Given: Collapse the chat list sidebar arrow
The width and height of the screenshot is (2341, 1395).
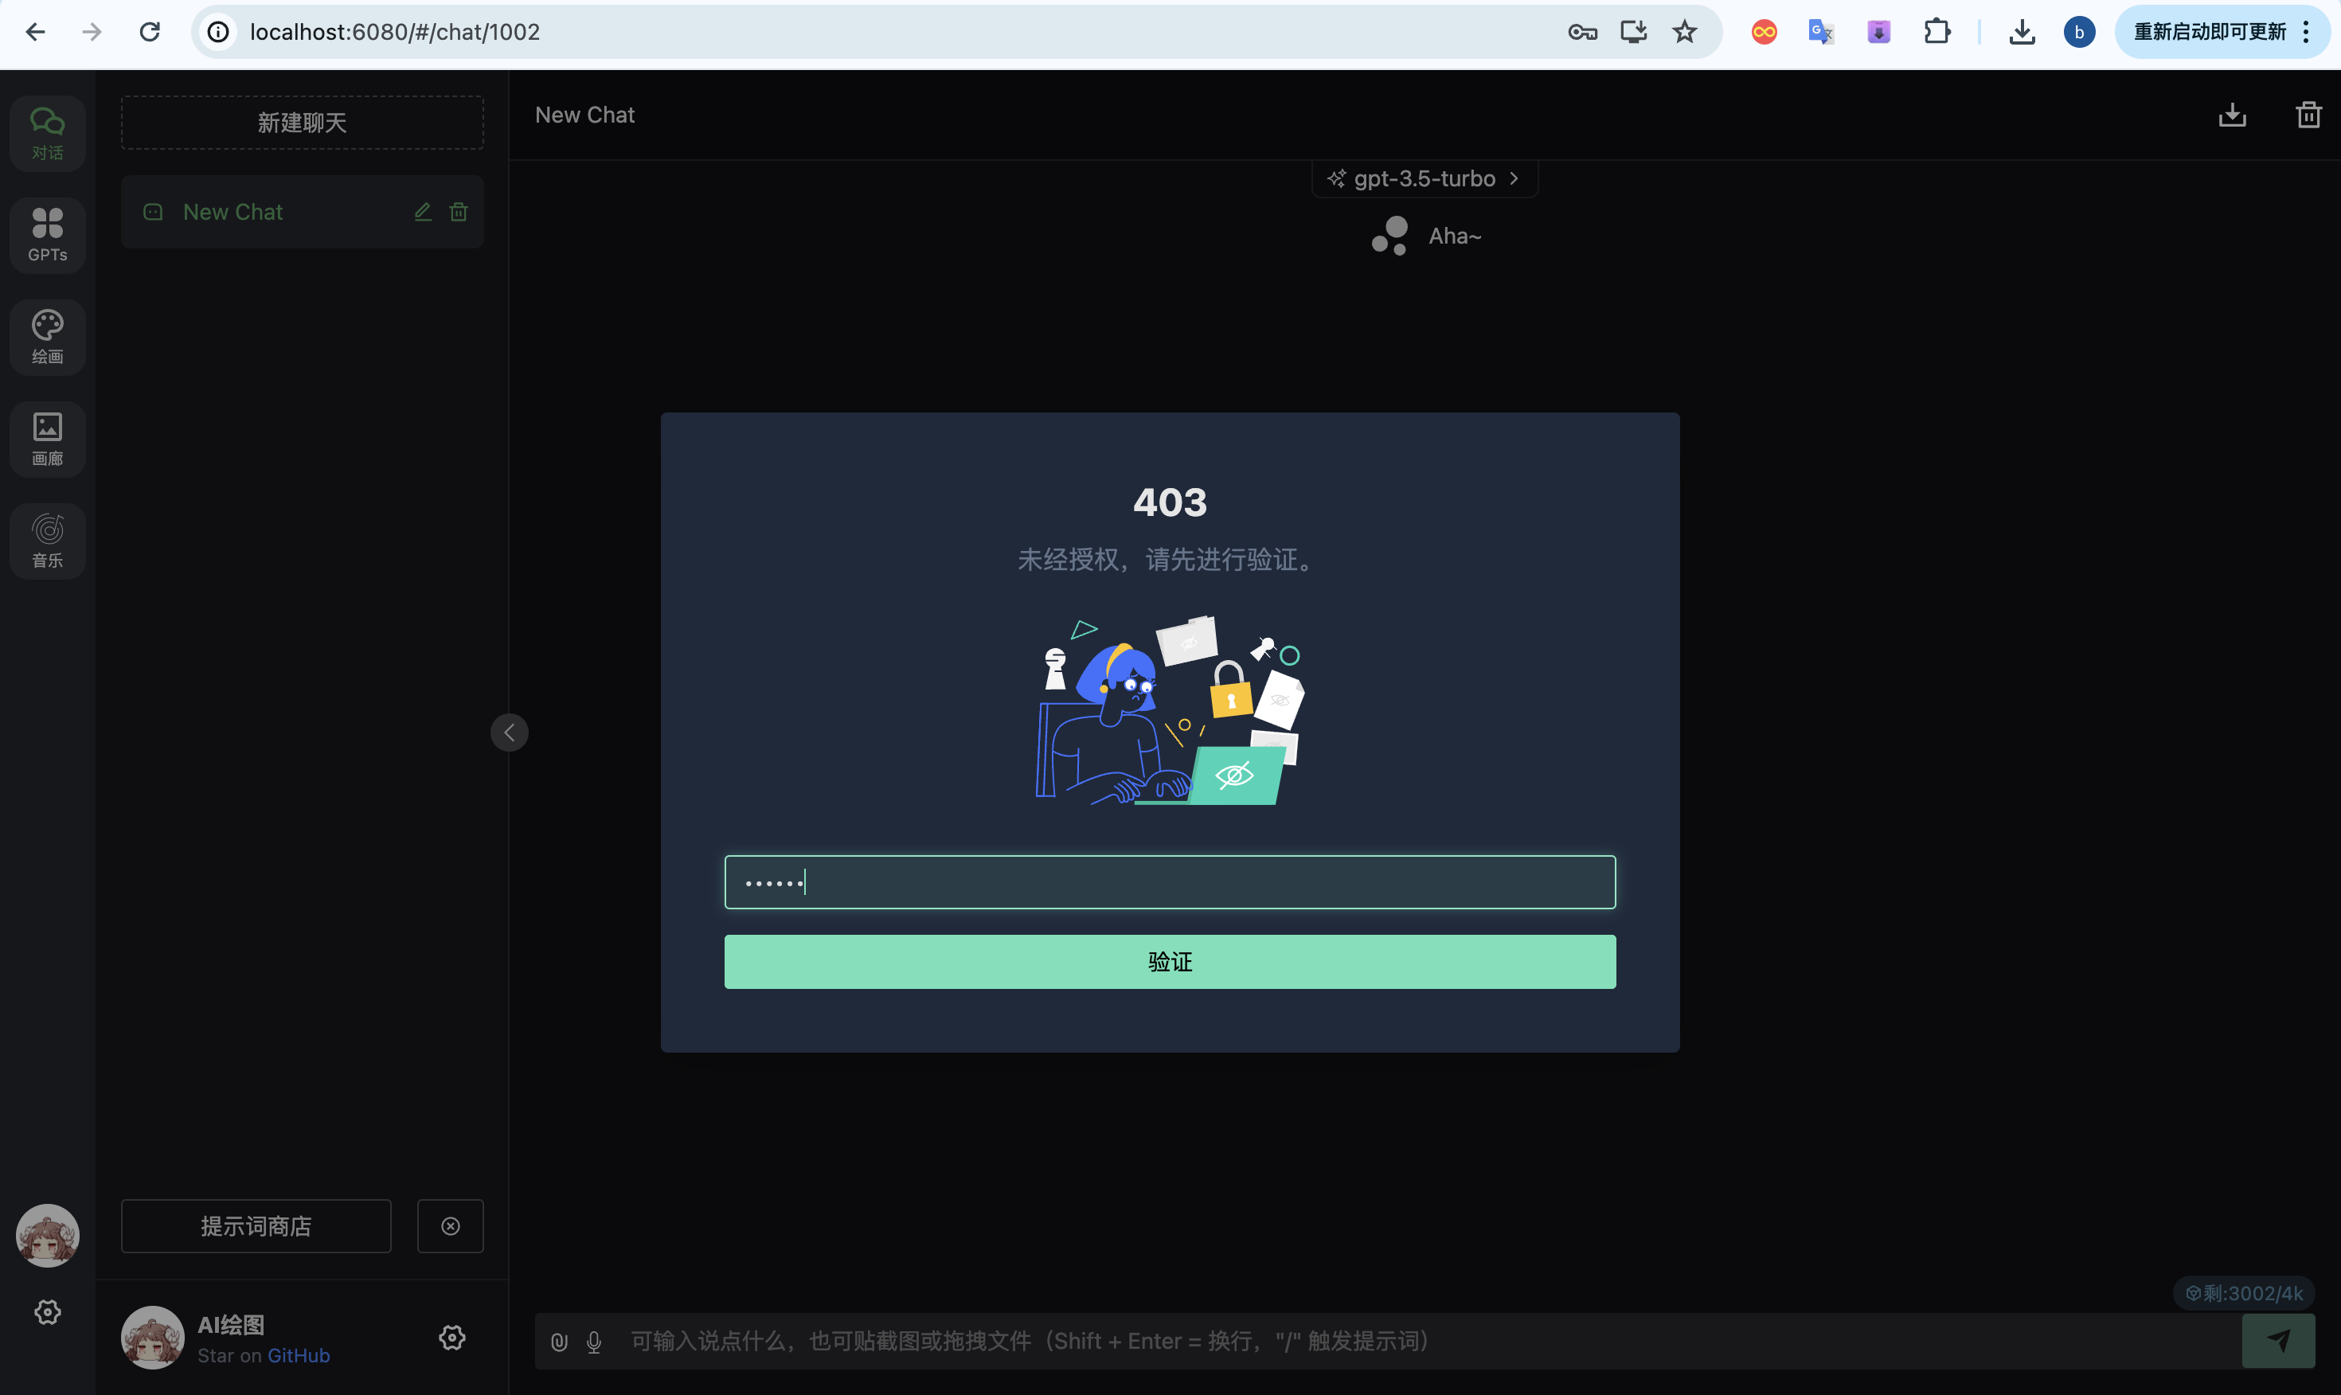Looking at the screenshot, I should 510,733.
